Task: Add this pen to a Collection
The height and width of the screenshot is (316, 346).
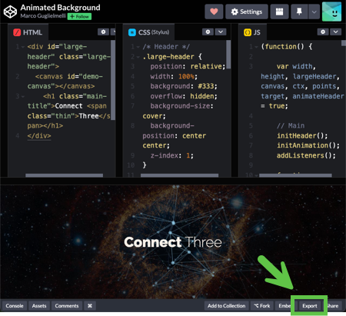Action: click(227, 306)
